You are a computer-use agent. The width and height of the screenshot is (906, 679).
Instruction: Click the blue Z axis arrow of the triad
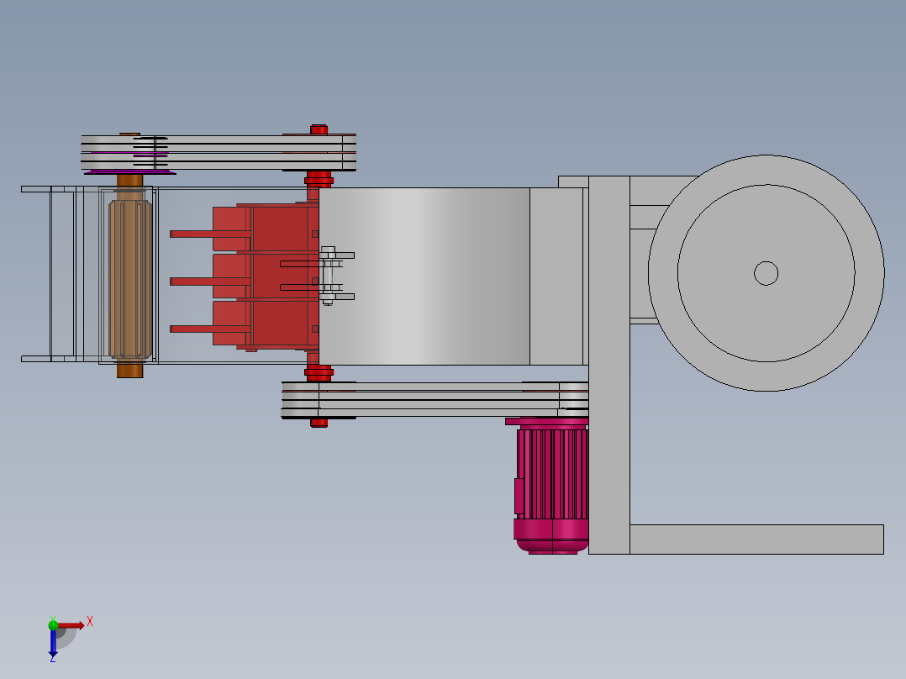[x=53, y=643]
